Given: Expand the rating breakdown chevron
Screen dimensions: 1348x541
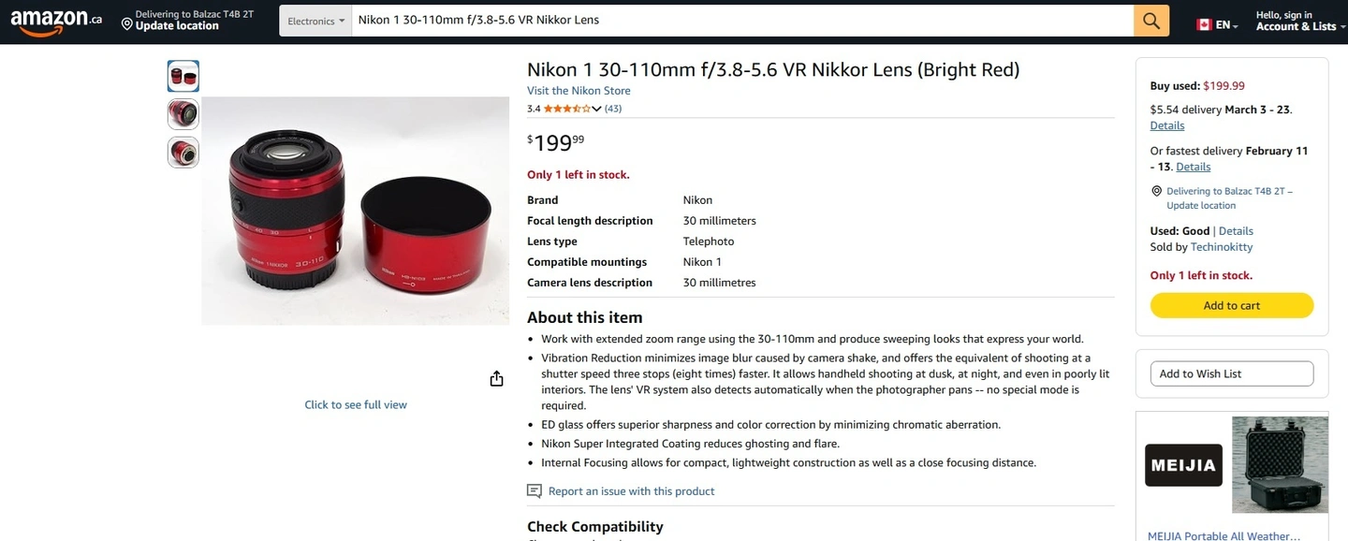Looking at the screenshot, I should 597,110.
